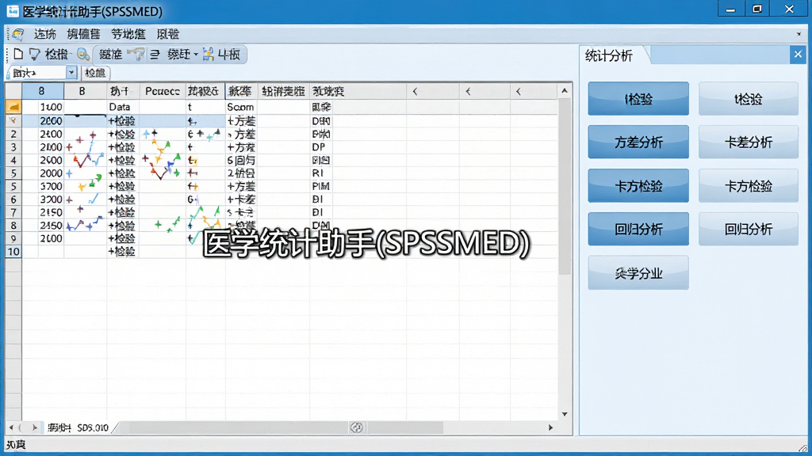This screenshot has height=456, width=812.
Task: Select row header 10
Action: (x=13, y=252)
